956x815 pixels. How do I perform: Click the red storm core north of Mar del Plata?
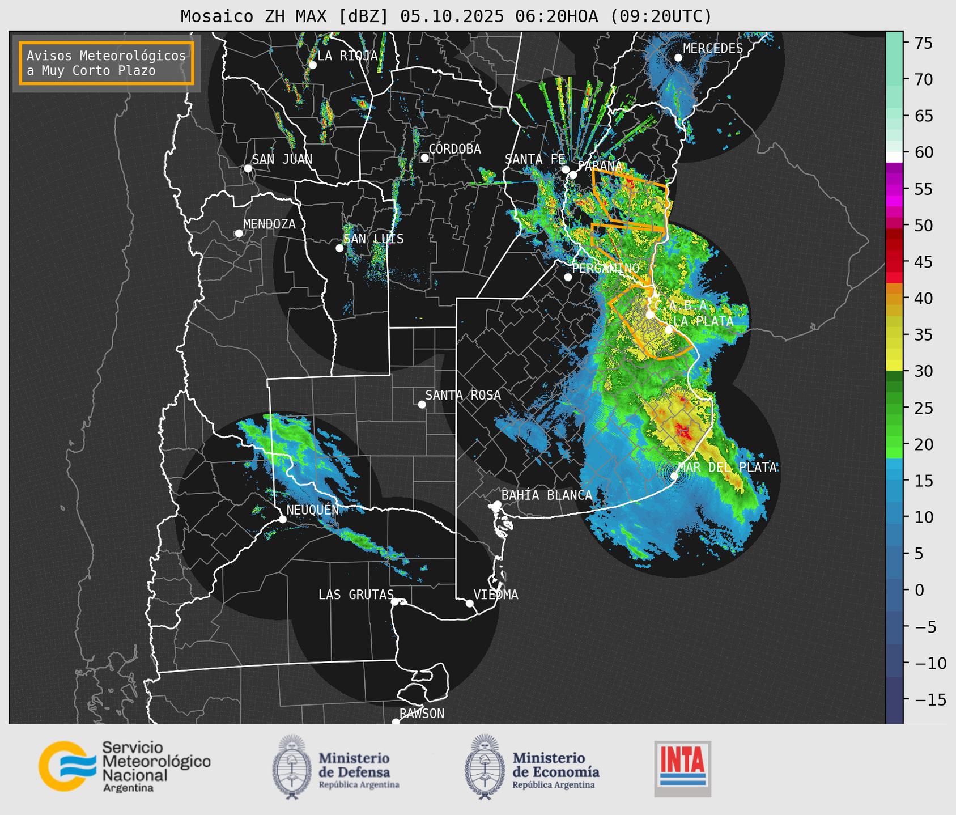[x=685, y=432]
